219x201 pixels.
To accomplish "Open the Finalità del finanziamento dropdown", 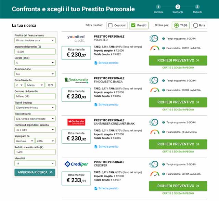I will click(35, 40).
